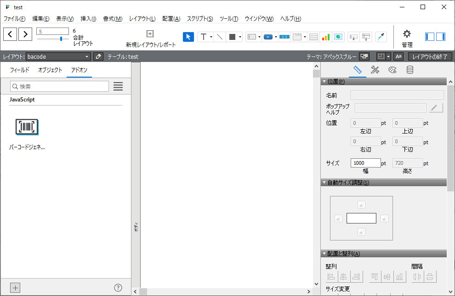Toggle the left pane display icon
This screenshot has height=296, width=455.
pyautogui.click(x=430, y=37)
